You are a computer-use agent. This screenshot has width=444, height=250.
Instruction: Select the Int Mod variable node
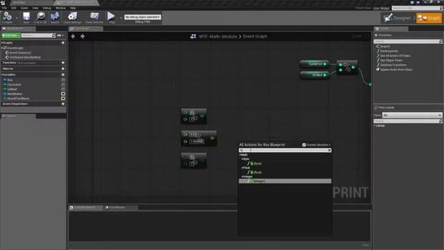pyautogui.click(x=314, y=75)
